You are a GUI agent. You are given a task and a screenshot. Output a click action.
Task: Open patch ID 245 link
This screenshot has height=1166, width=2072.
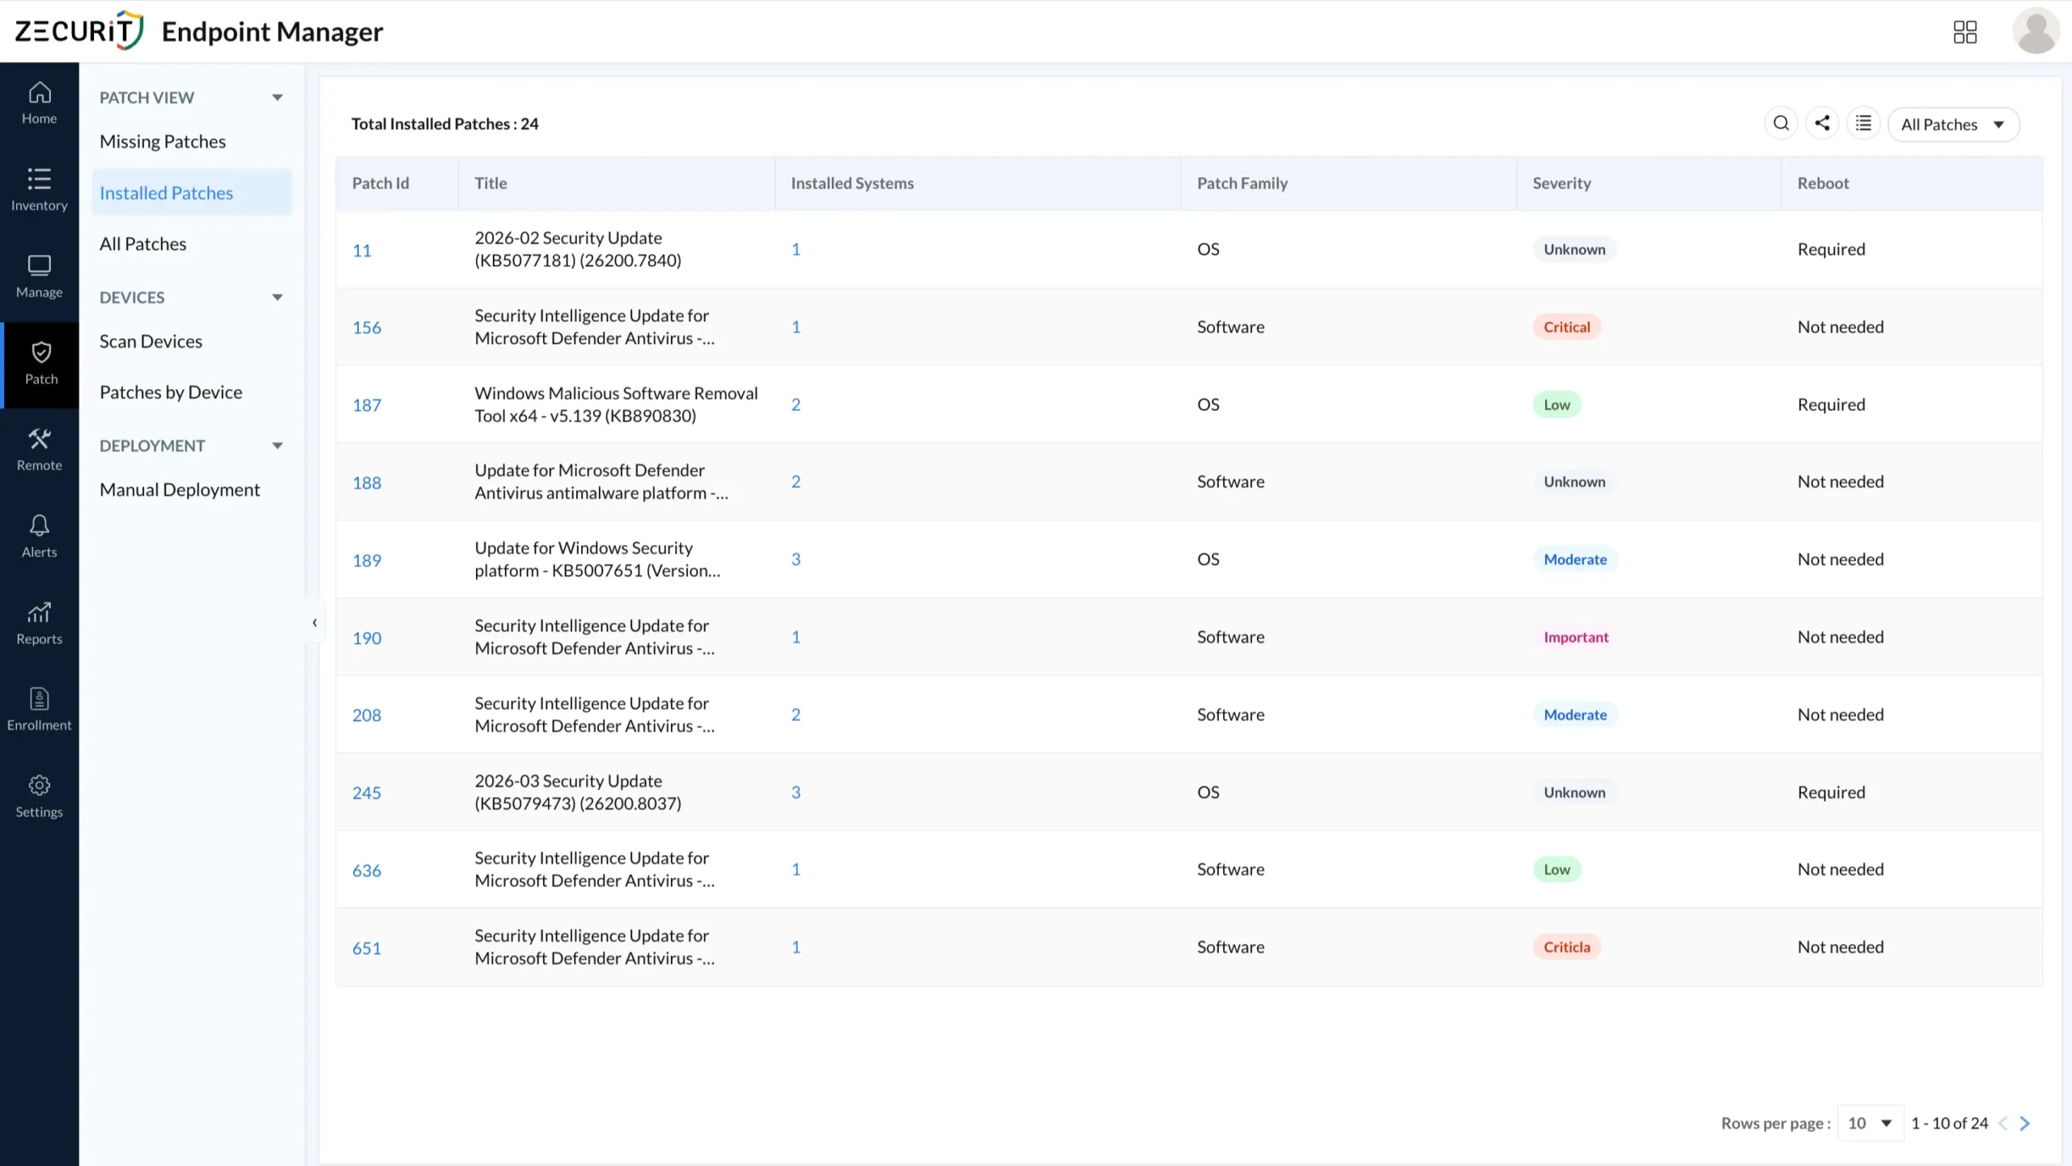point(367,793)
